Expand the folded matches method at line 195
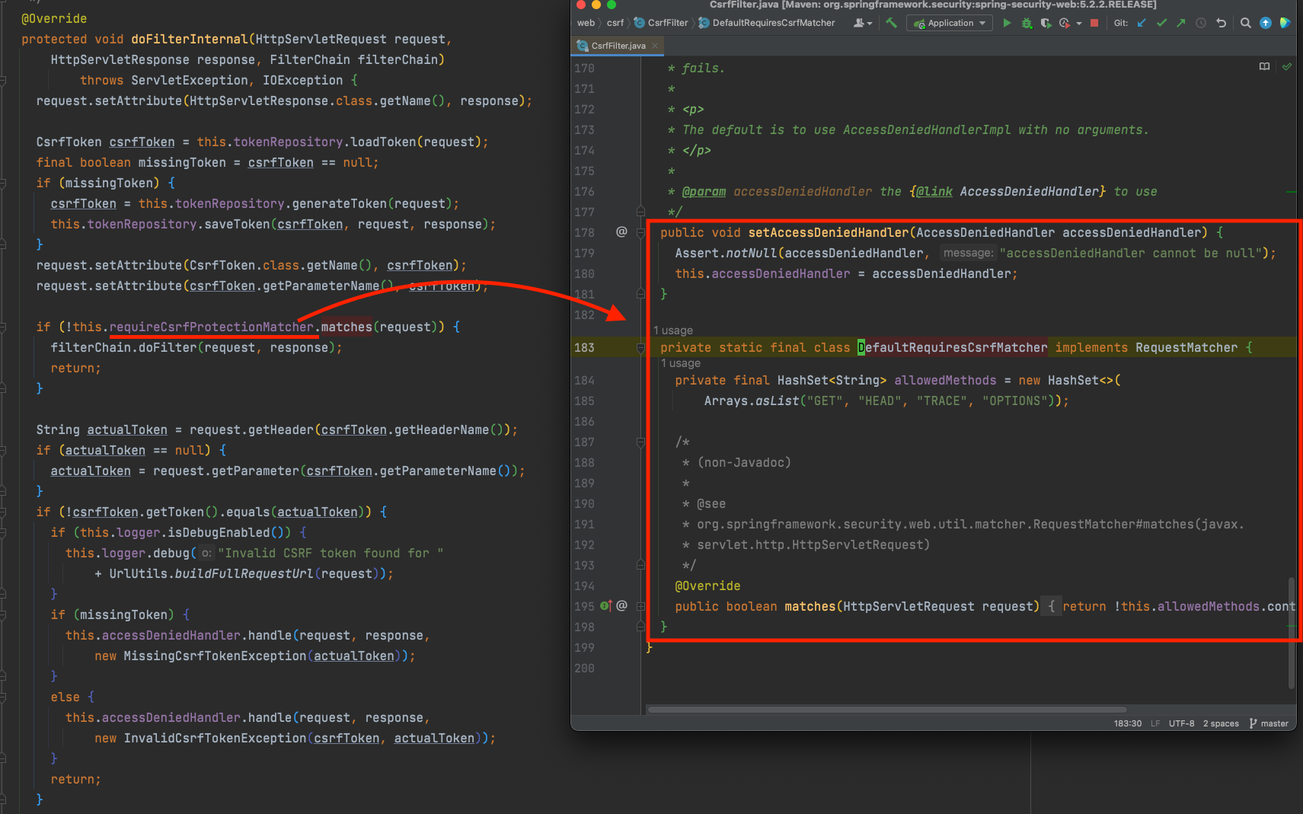This screenshot has height=814, width=1303. (x=640, y=606)
